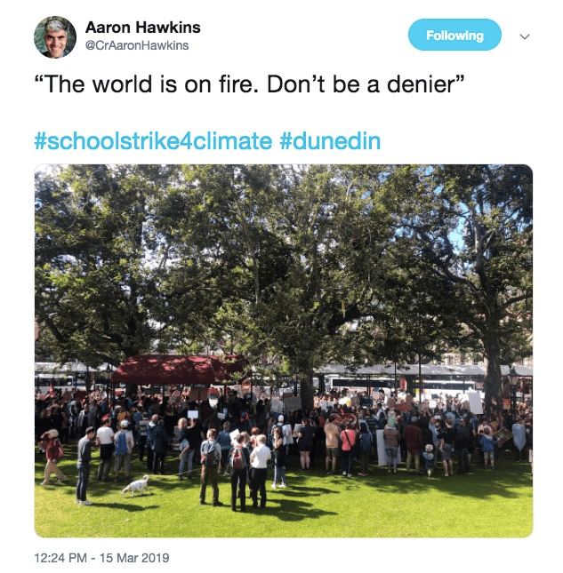Click the white-shirted person in photo foreground
The width and height of the screenshot is (563, 573).
point(260,471)
